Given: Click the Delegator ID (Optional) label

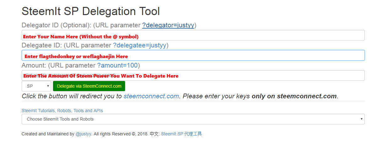Looking at the screenshot, I should [x=56, y=25].
